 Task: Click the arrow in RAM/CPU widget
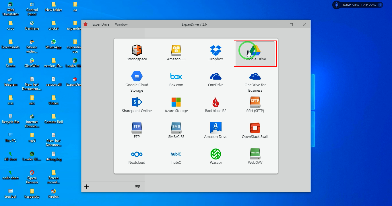coord(380,5)
